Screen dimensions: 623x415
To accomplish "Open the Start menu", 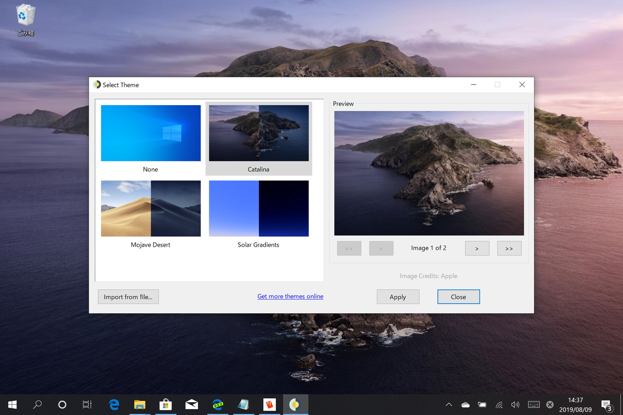I will [12, 404].
